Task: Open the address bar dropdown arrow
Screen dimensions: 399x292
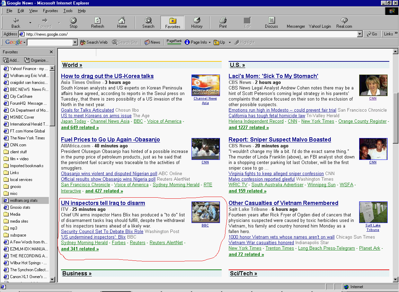Action: click(360, 34)
